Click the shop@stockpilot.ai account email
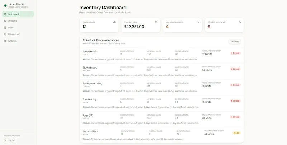Screen dimensions: 287x145 12,136
